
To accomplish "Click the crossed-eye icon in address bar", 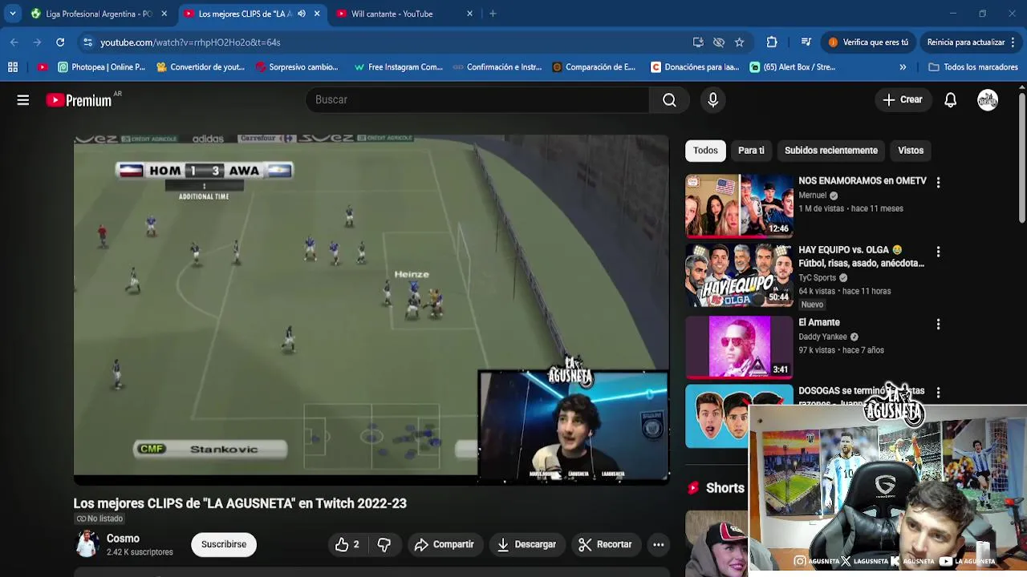I will tap(719, 42).
